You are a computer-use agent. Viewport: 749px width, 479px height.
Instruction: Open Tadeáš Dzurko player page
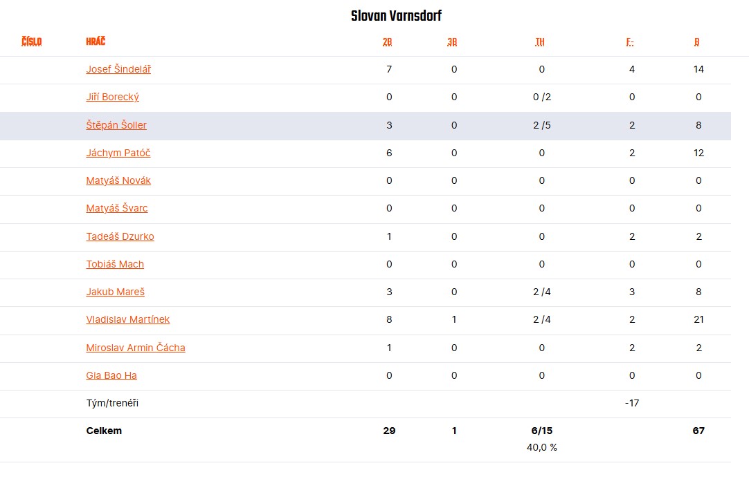120,236
